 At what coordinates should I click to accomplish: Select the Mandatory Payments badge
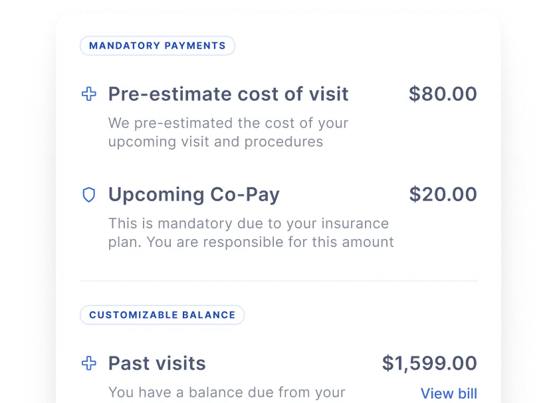(158, 46)
